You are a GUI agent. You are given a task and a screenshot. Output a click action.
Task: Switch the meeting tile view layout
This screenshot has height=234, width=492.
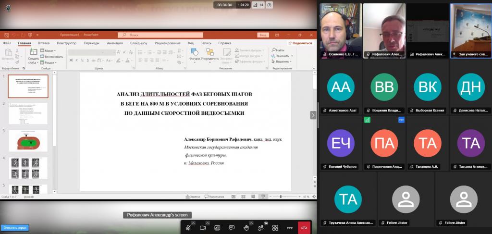click(x=275, y=228)
